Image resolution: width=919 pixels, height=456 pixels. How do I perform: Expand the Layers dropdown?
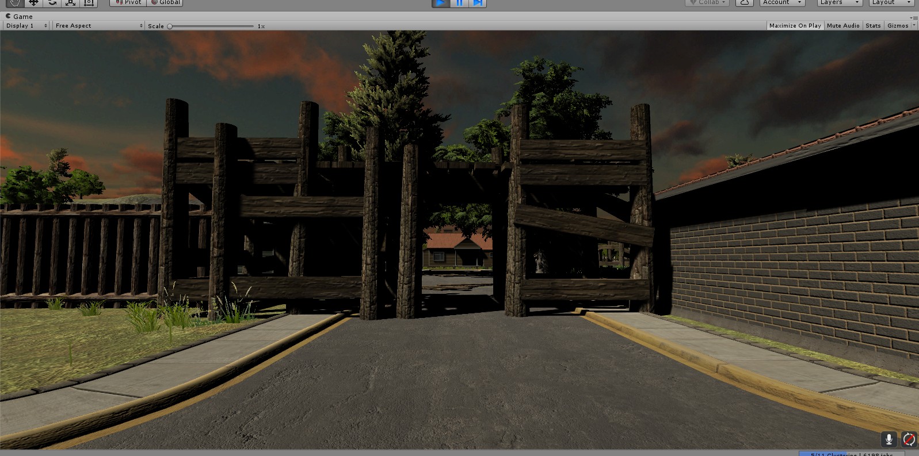pyautogui.click(x=839, y=2)
